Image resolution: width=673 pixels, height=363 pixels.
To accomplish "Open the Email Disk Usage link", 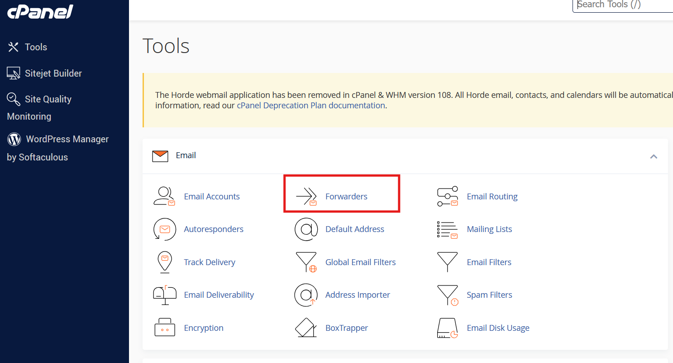I will [498, 328].
